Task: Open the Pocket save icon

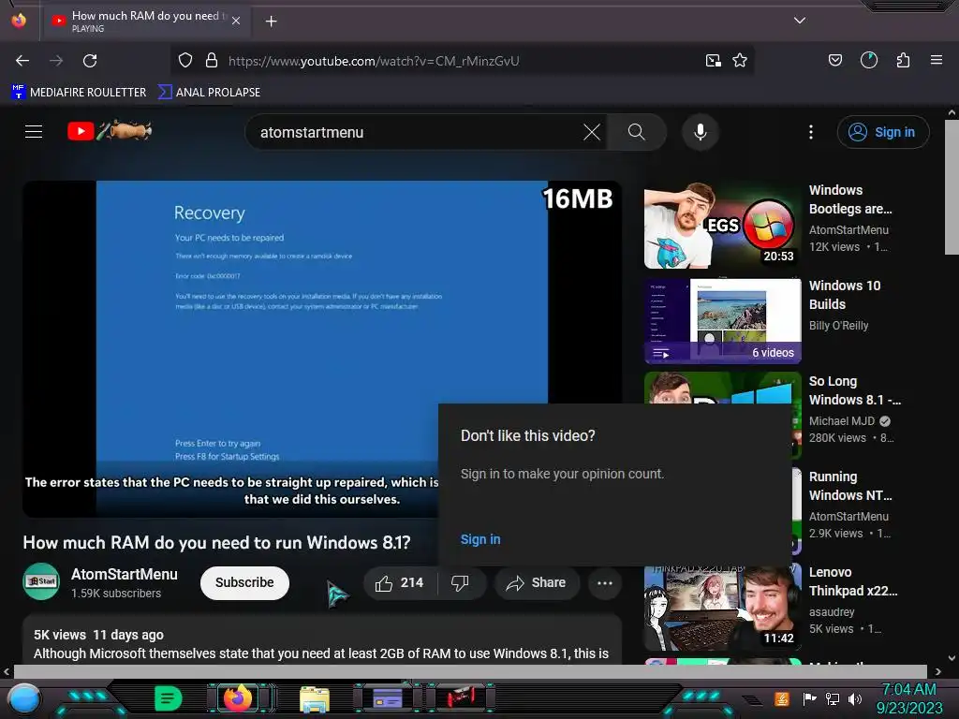Action: (x=835, y=60)
